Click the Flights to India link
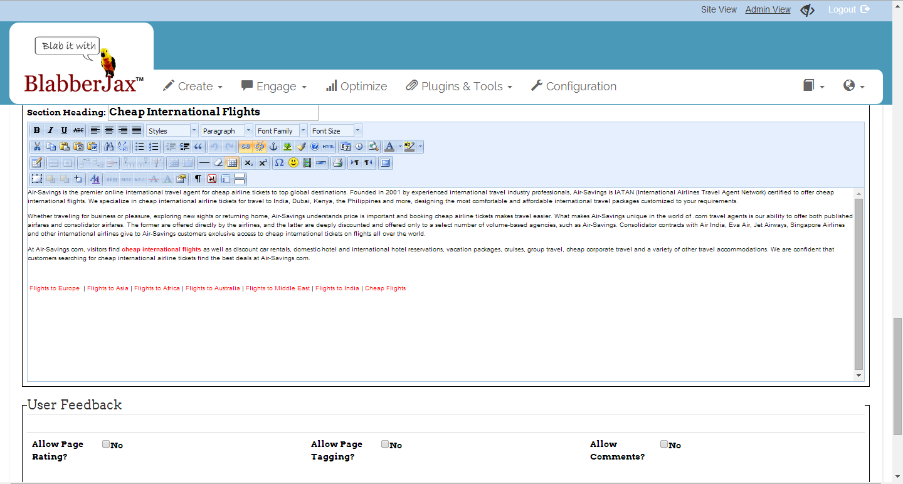 337,288
